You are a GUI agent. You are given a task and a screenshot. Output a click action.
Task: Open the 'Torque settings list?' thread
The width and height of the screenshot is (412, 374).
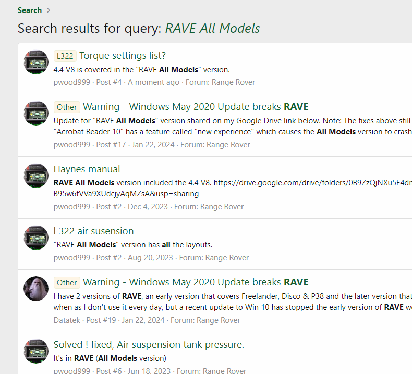coord(123,56)
